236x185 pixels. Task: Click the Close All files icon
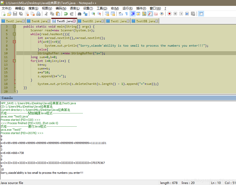[x=33, y=14]
